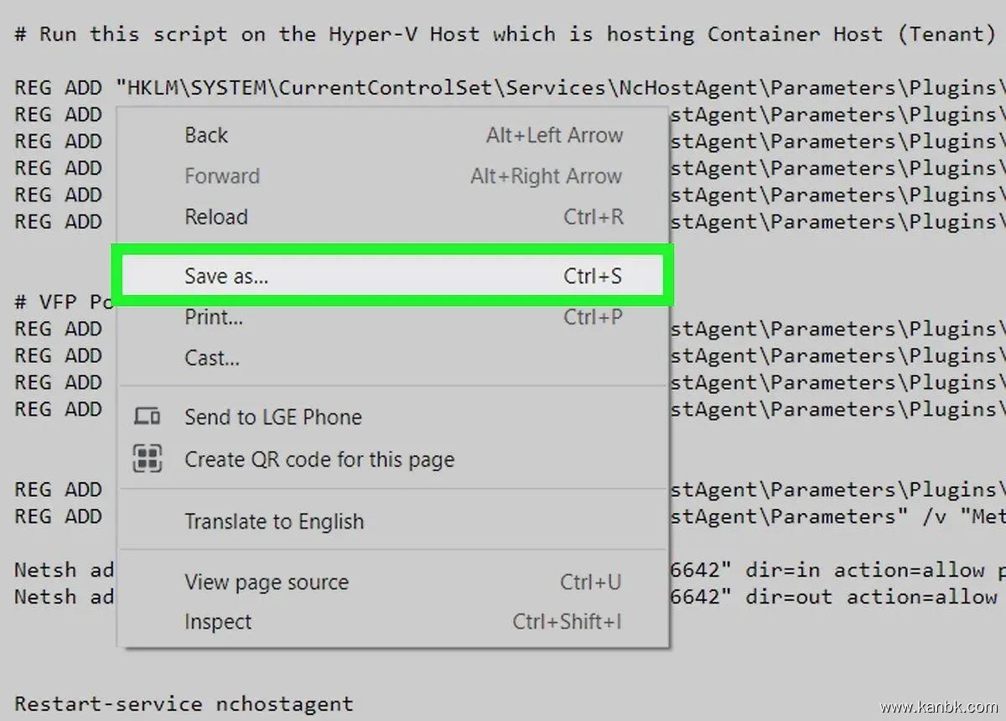Launch Inspect from the context menu

[x=218, y=622]
